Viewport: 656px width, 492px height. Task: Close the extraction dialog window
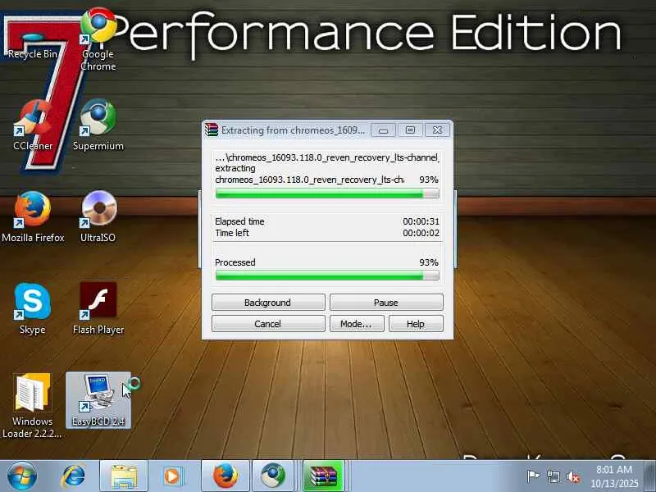tap(437, 130)
